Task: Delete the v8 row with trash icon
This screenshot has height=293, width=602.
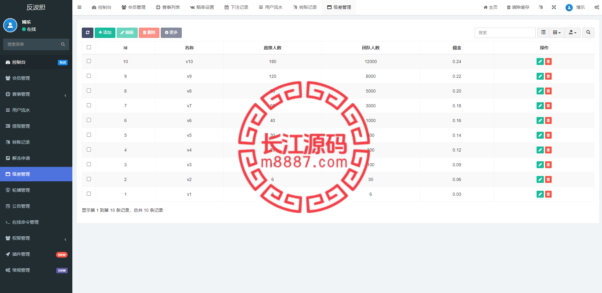Action: tap(548, 91)
